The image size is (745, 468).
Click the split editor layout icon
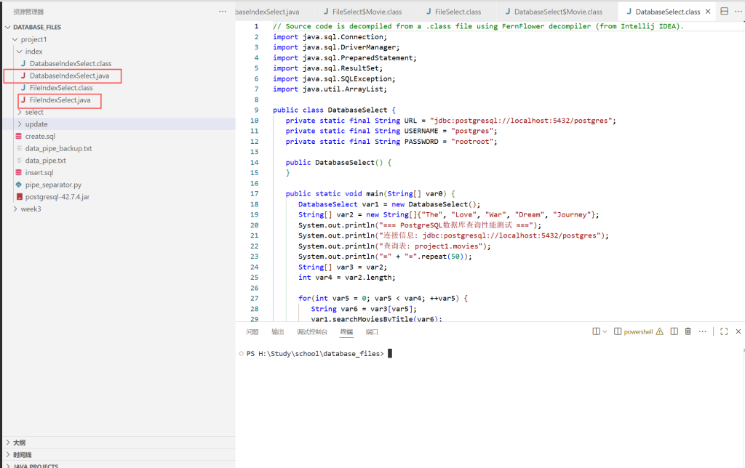(724, 12)
